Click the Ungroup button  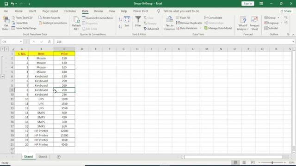271,23
